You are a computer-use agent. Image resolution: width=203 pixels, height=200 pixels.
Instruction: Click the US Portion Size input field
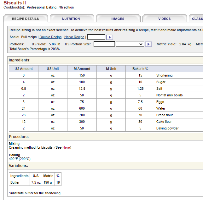[104, 44]
